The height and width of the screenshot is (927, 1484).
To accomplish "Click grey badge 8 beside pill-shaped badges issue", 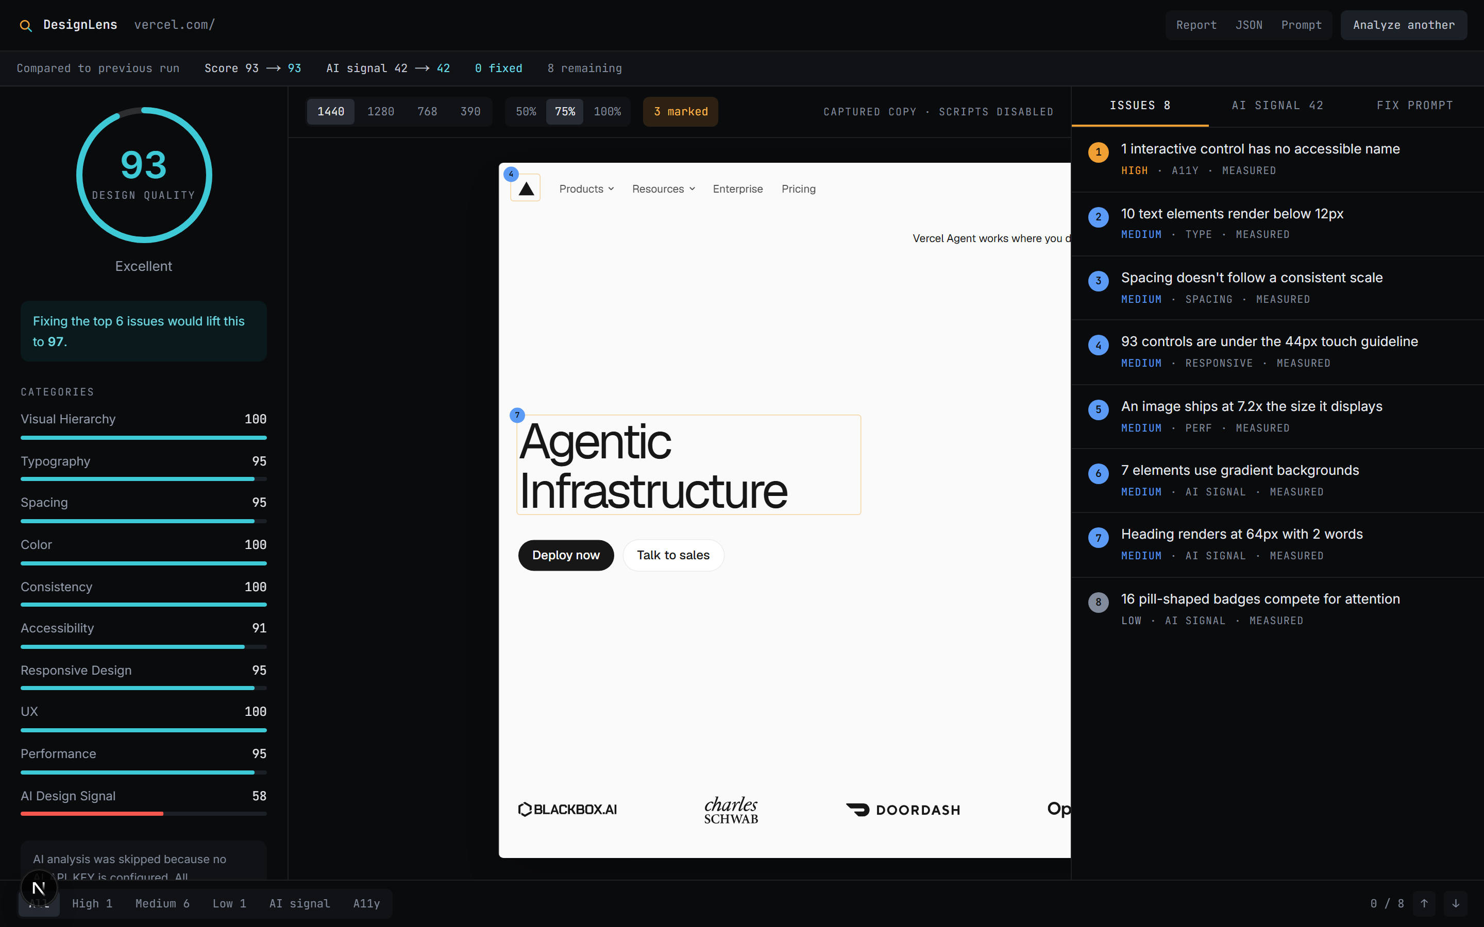I will (1098, 602).
